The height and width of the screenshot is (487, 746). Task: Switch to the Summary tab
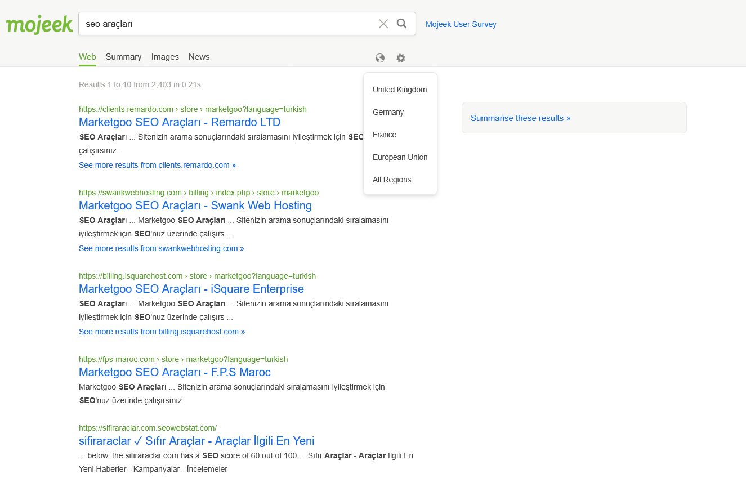123,57
